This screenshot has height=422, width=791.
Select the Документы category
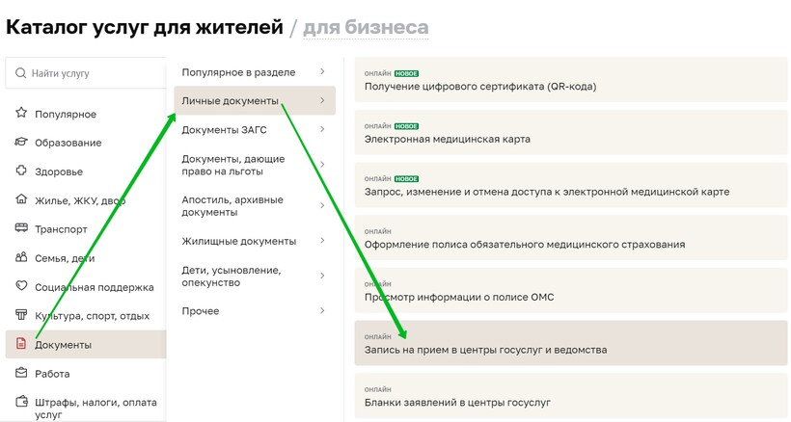(86, 345)
